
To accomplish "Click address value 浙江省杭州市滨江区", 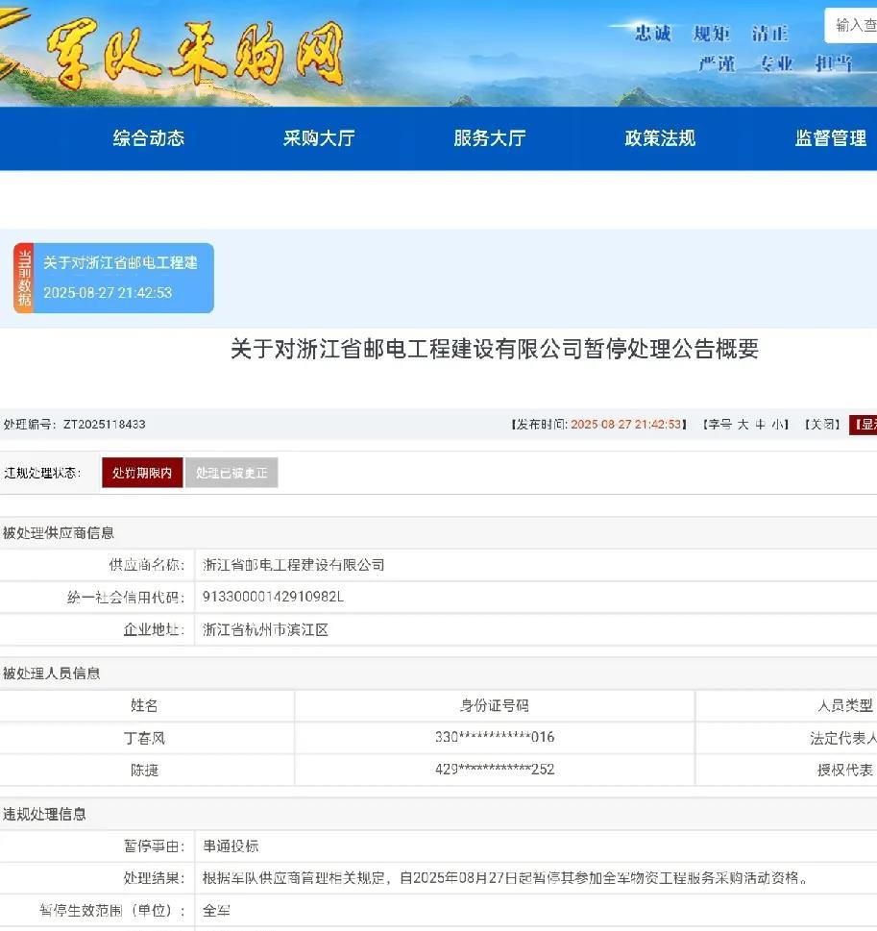I will pos(265,629).
